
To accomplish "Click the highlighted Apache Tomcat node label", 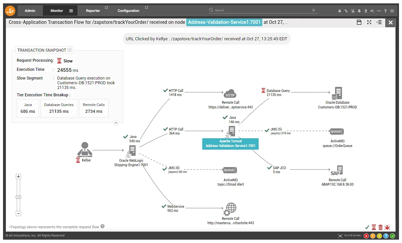I will tap(230, 144).
